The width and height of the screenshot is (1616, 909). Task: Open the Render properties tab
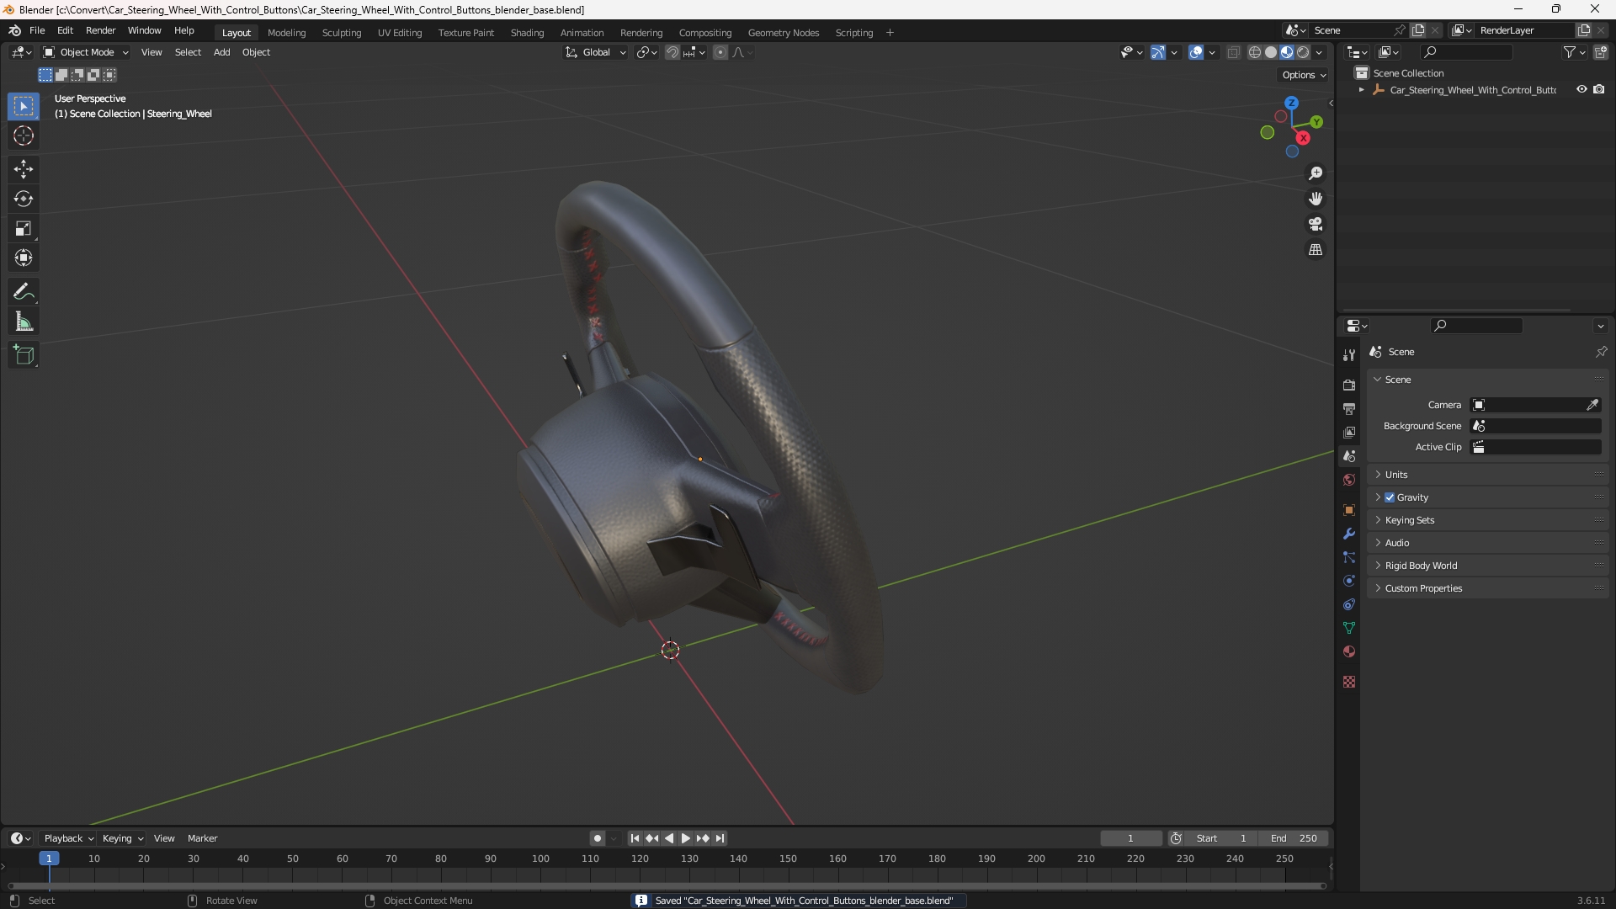point(1349,385)
